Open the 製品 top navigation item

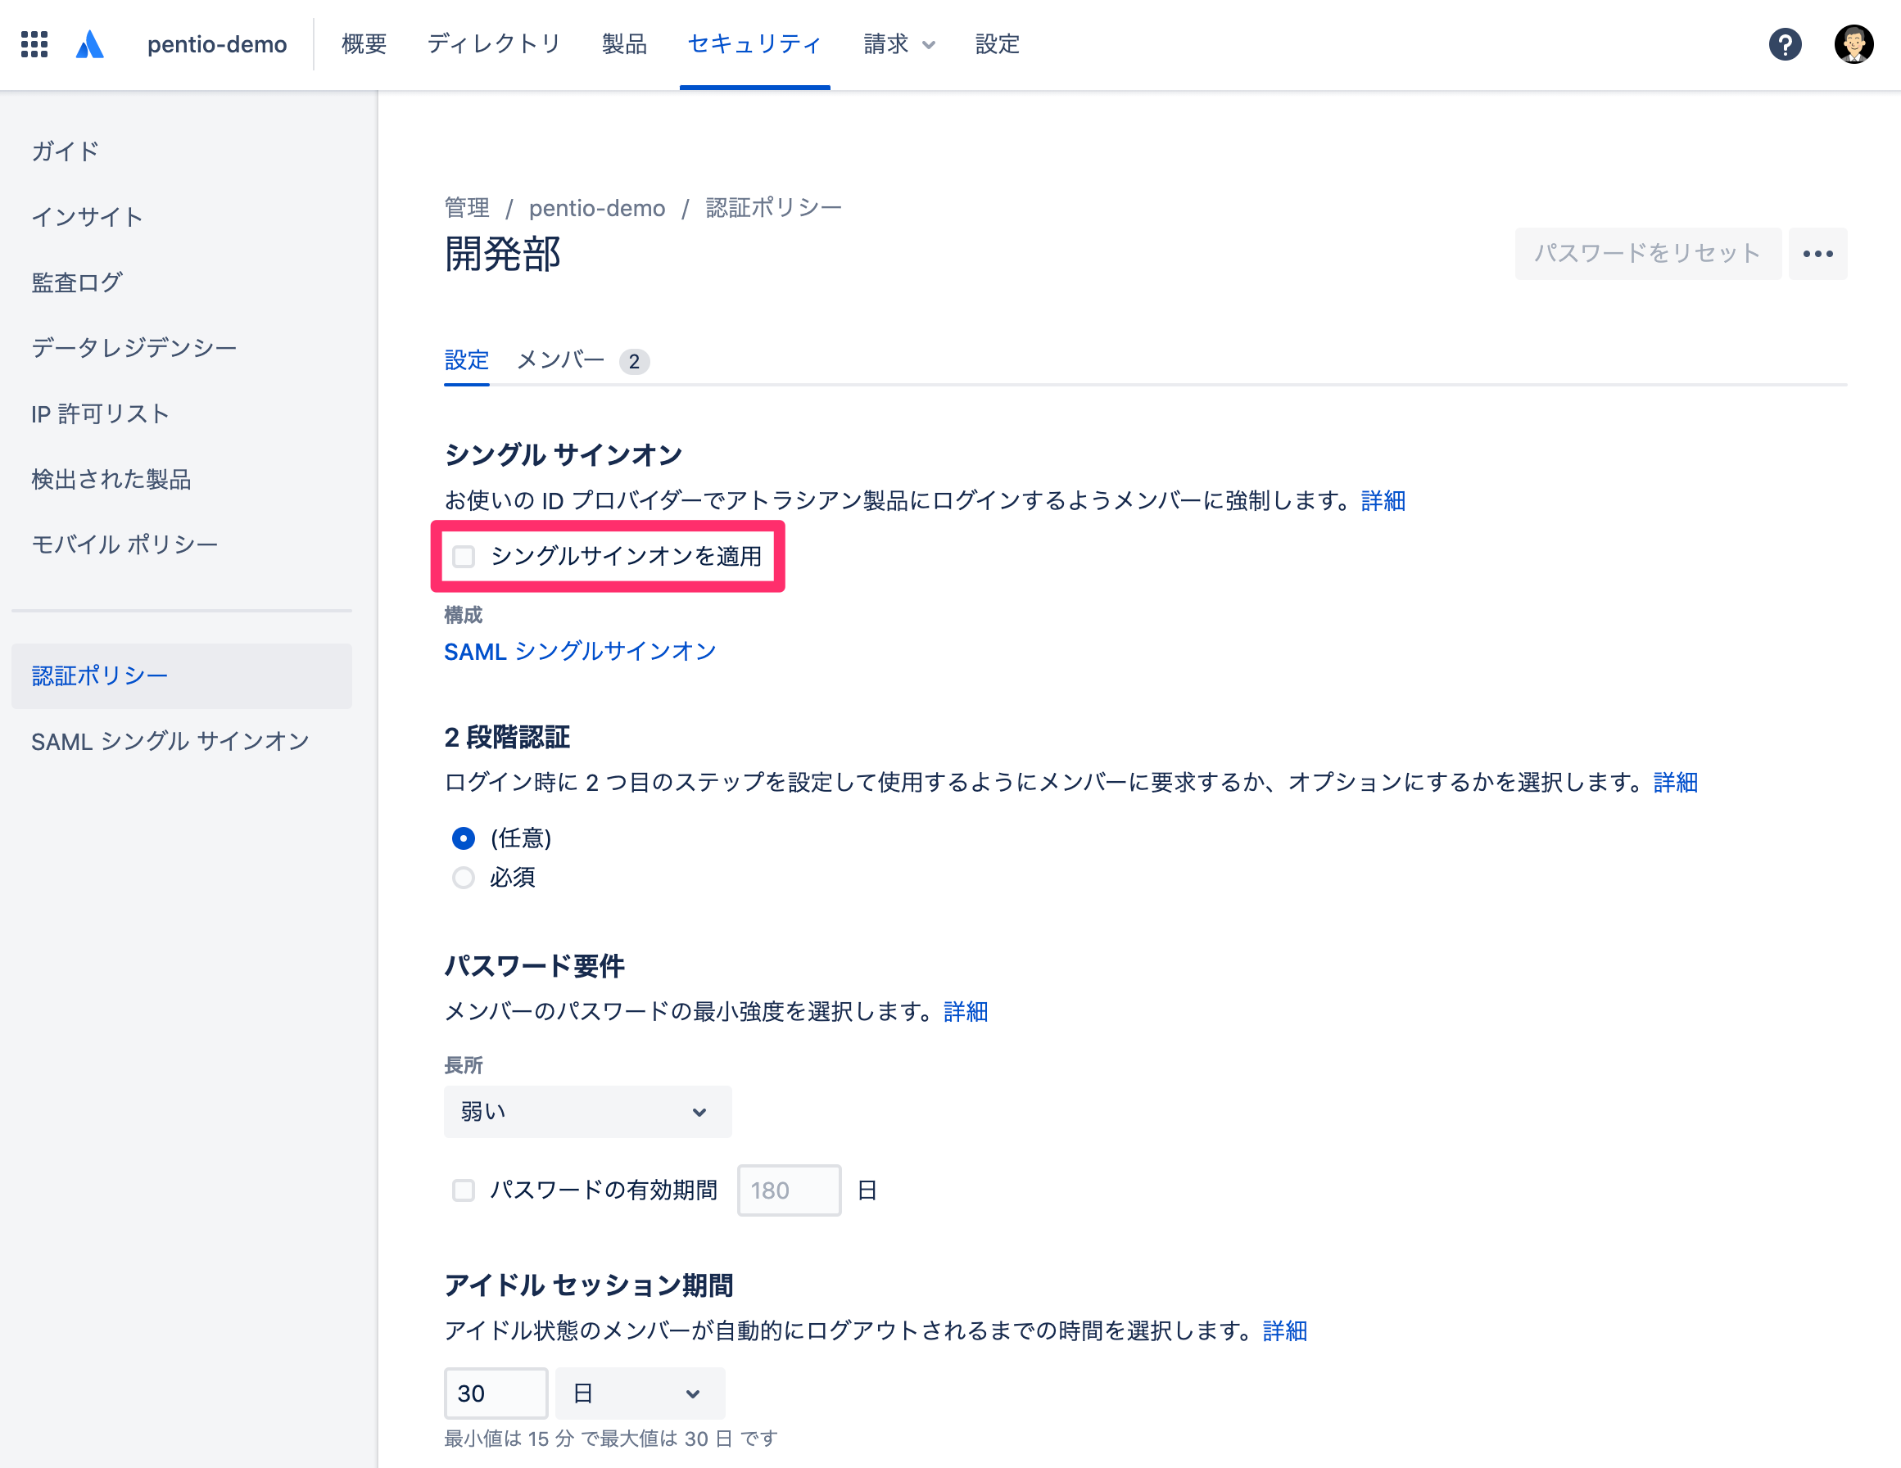(x=624, y=44)
